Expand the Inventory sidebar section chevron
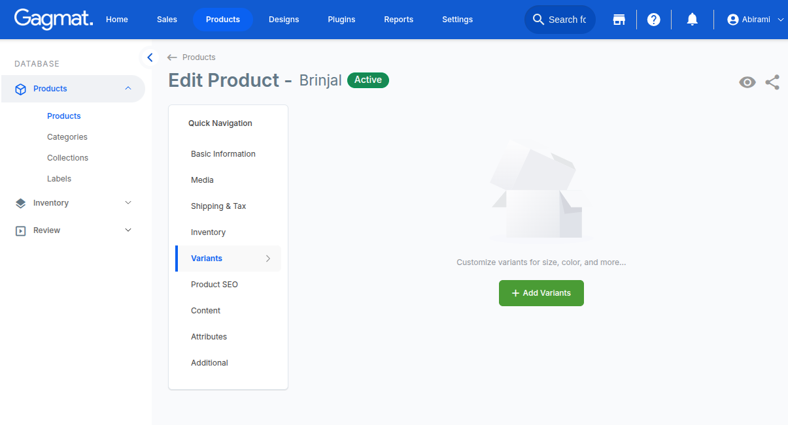 [x=128, y=203]
